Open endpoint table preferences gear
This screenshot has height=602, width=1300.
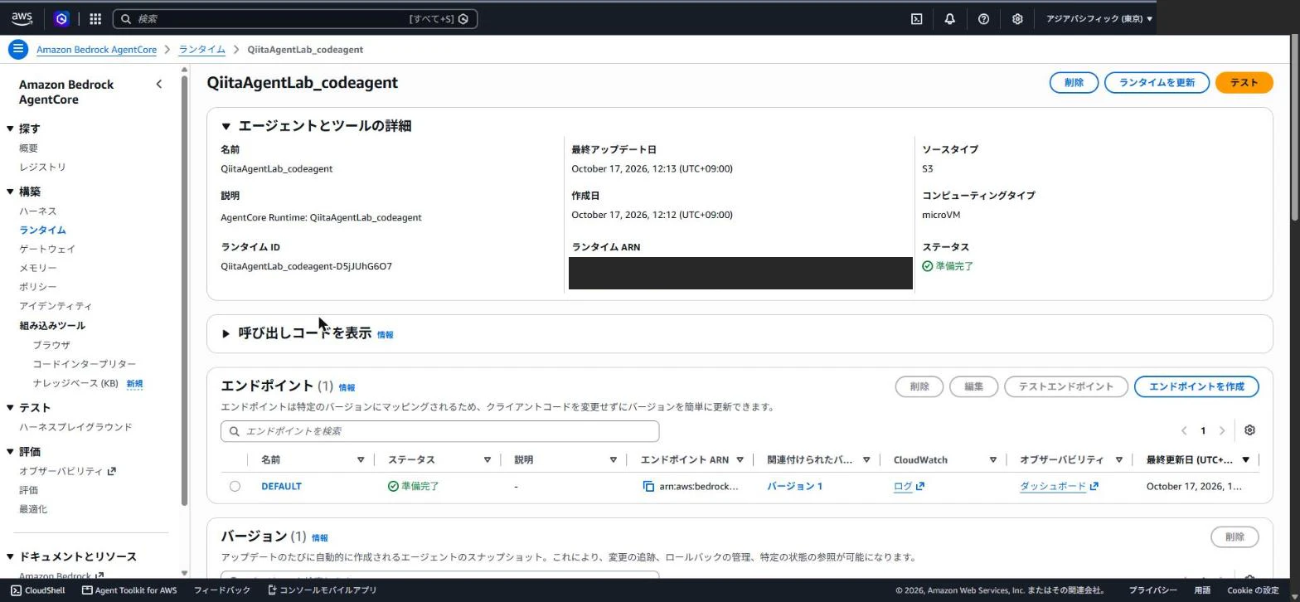pyautogui.click(x=1249, y=430)
